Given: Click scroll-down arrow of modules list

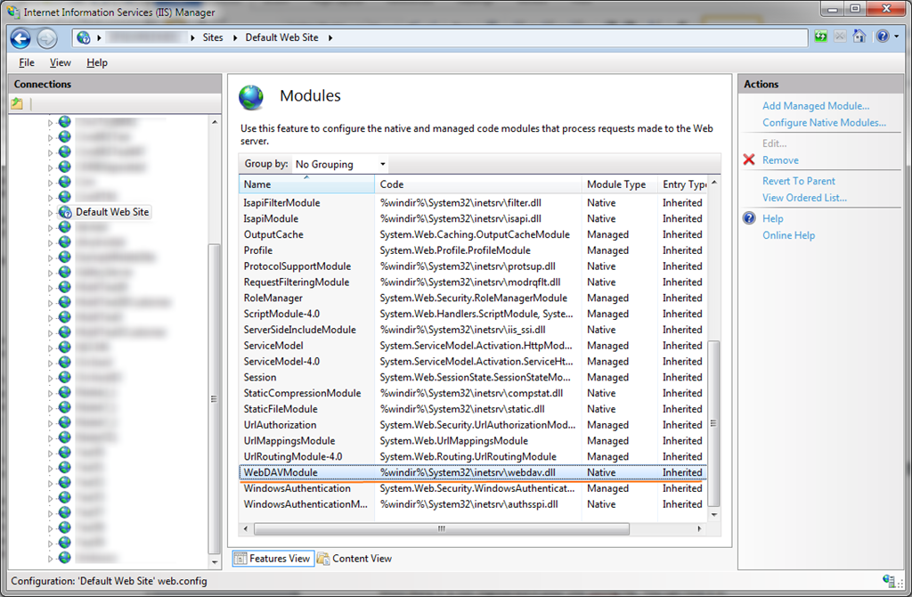Looking at the screenshot, I should (714, 514).
